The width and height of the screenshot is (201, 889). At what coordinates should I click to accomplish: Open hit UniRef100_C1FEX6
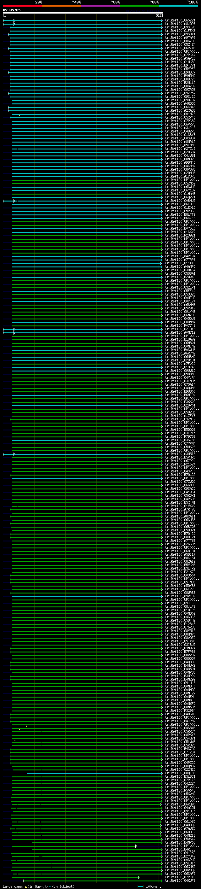point(180,31)
